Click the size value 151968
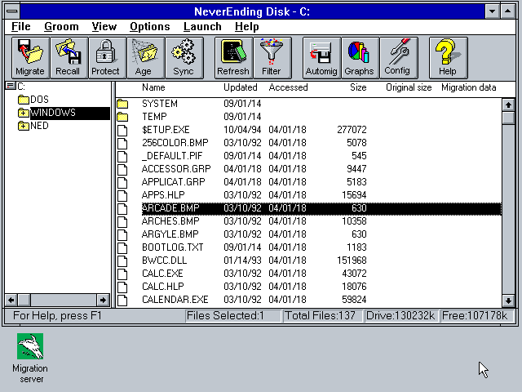The width and height of the screenshot is (522, 392). [352, 261]
